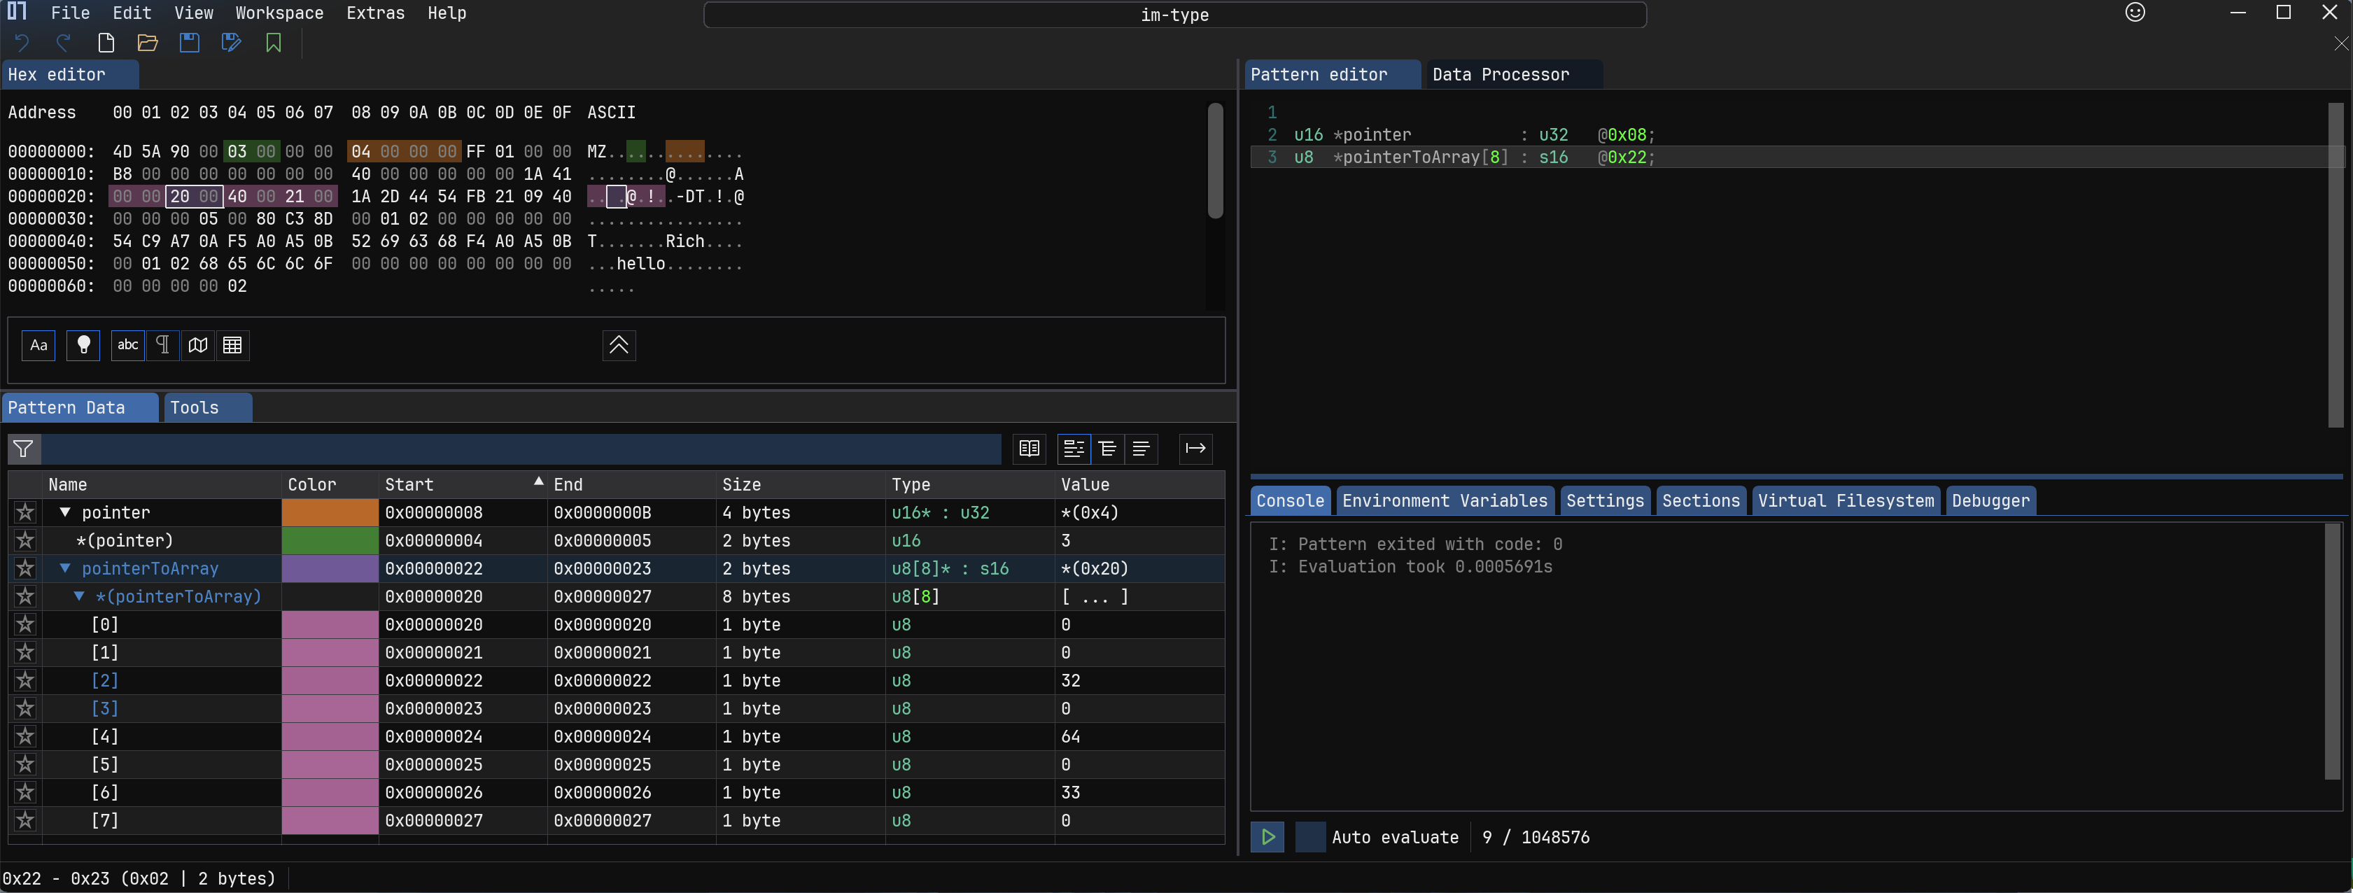Click the export arrow icon in Pattern Data
The width and height of the screenshot is (2353, 893).
click(1195, 449)
